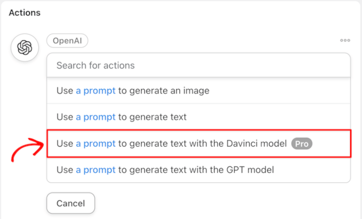Image resolution: width=362 pixels, height=219 pixels.
Task: Select the Davinci model text action
Action: [198, 144]
